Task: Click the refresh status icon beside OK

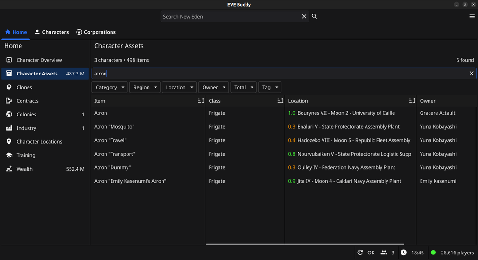Action: pyautogui.click(x=360, y=253)
